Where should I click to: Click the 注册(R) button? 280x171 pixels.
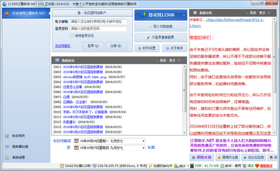(116, 46)
